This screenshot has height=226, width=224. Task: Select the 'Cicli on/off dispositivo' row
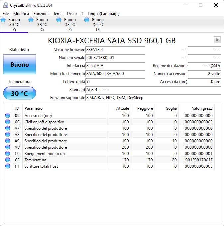coord(109,122)
